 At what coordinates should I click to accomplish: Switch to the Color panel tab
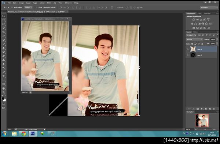click(199, 14)
